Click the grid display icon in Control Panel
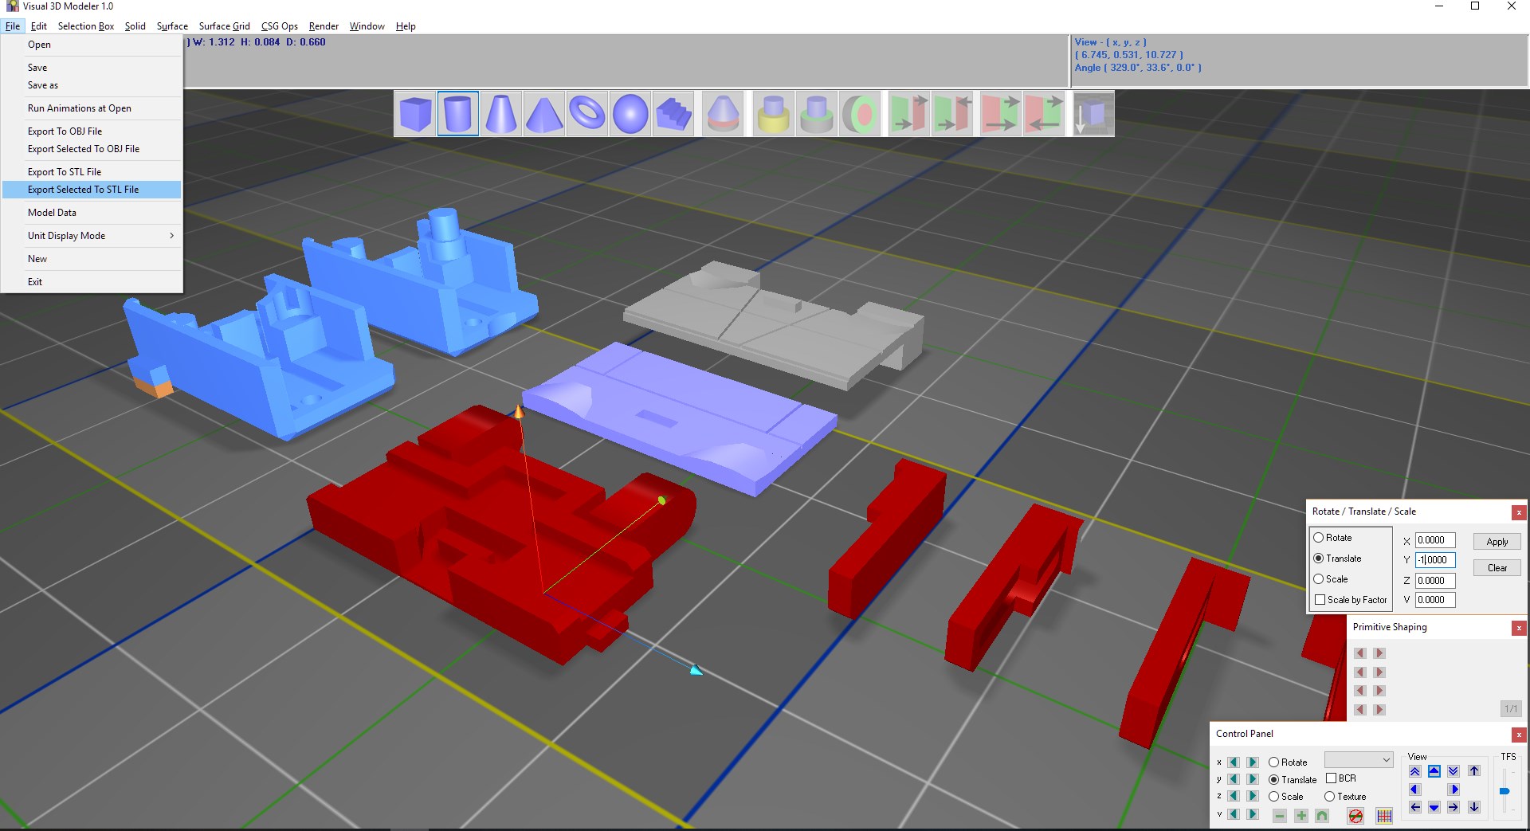This screenshot has height=831, width=1530. 1384,816
